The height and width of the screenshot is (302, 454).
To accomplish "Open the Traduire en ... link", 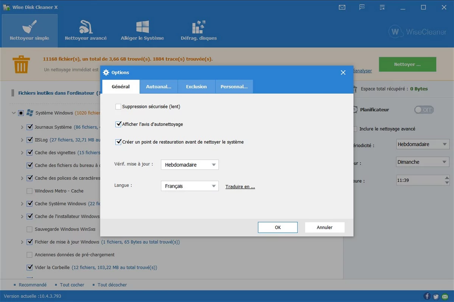I will tap(240, 186).
